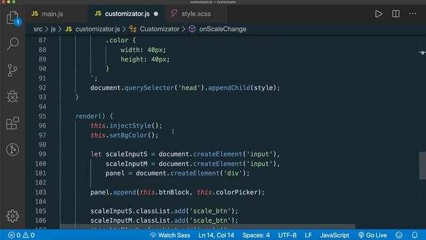Select language mode JavaScript
This screenshot has width=426, height=240.
(334, 235)
